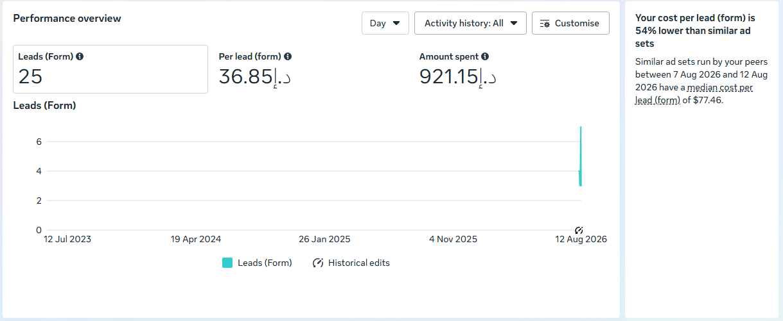Click info icon beside Leads (Form) metric
This screenshot has width=783, height=321.
[80, 56]
